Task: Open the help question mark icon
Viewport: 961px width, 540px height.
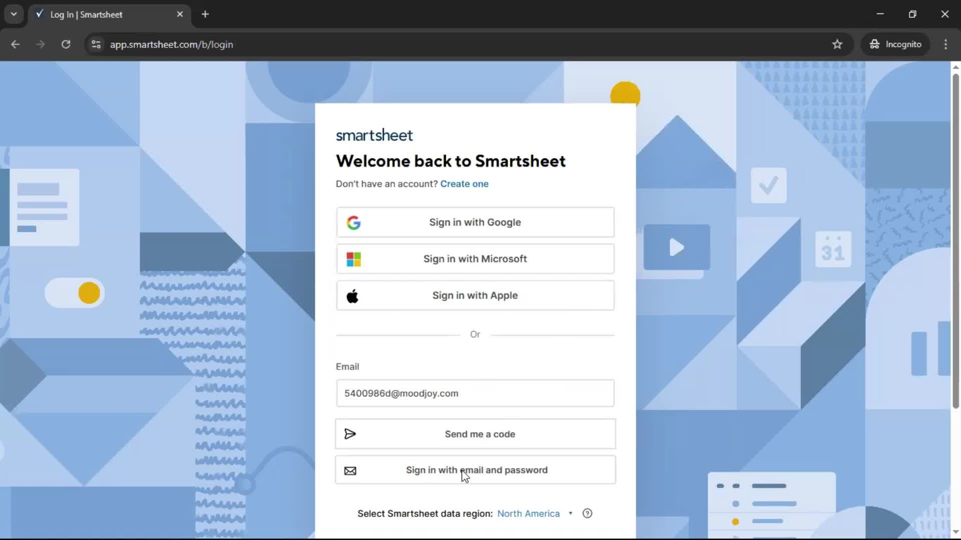Action: tap(587, 513)
